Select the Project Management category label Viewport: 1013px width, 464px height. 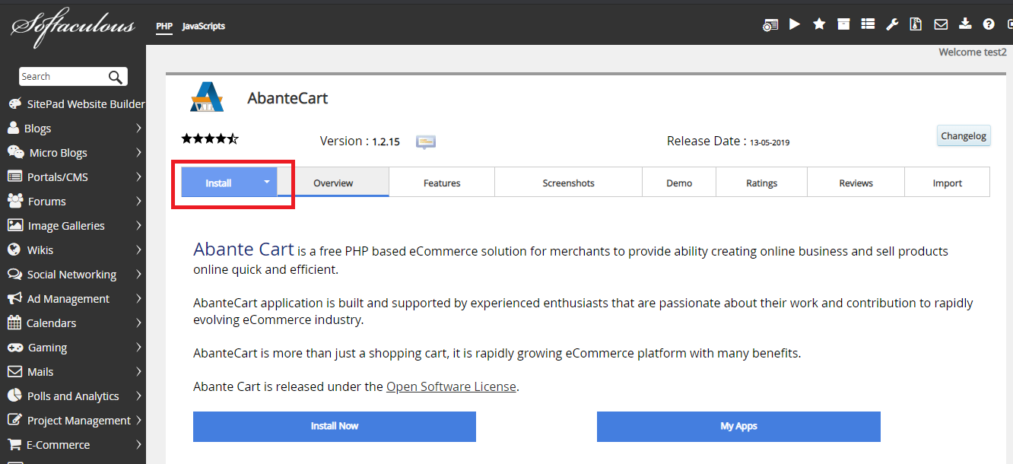click(x=79, y=420)
